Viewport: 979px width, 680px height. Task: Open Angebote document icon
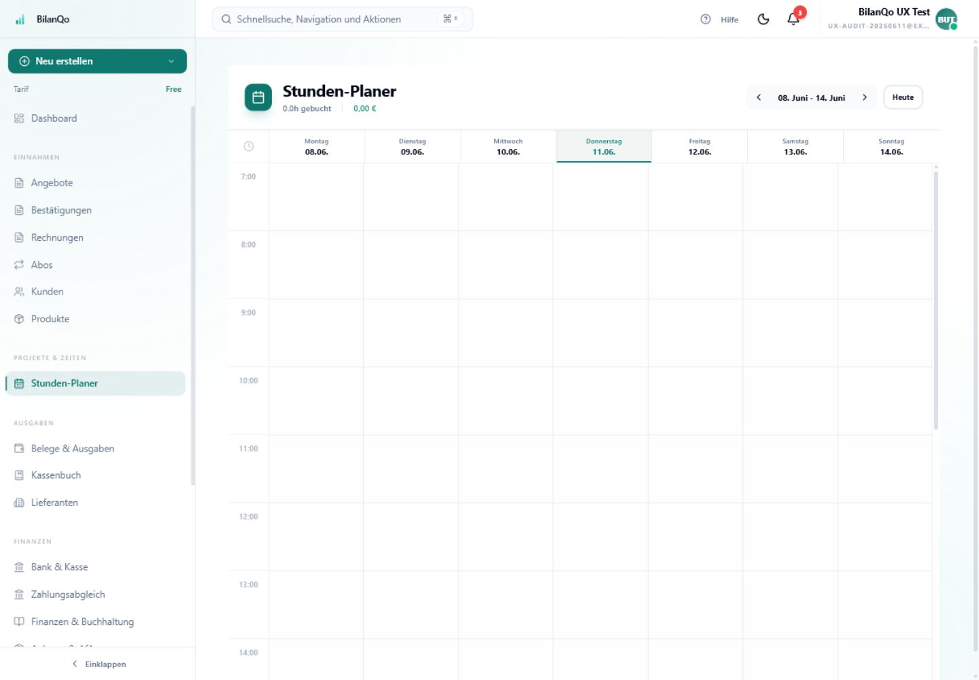(19, 183)
